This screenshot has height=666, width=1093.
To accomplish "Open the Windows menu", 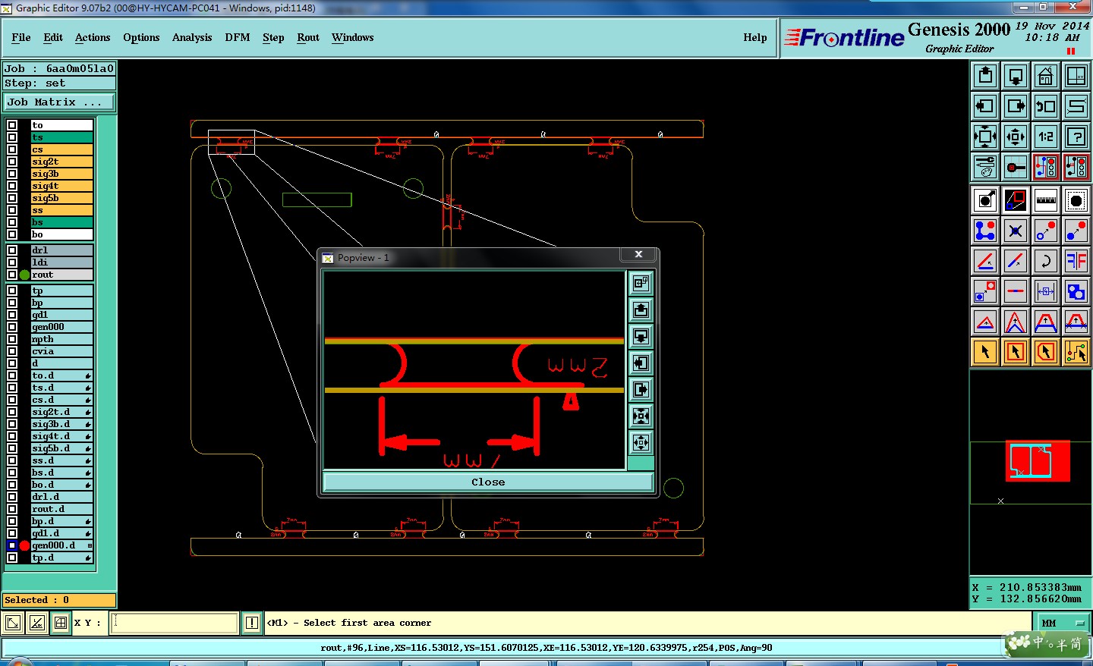I will point(353,37).
